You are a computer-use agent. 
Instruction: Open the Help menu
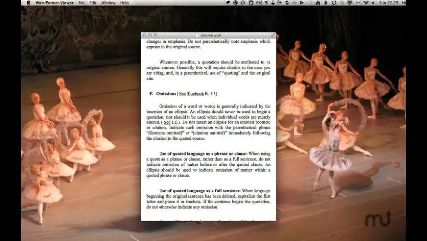[124, 3]
